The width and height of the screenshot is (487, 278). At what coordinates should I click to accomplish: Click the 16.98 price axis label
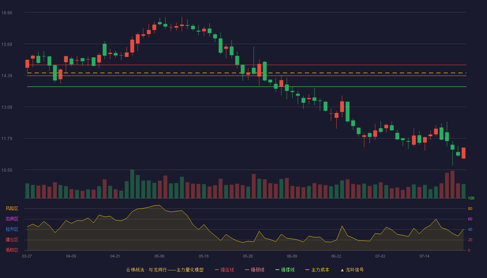pyautogui.click(x=7, y=13)
